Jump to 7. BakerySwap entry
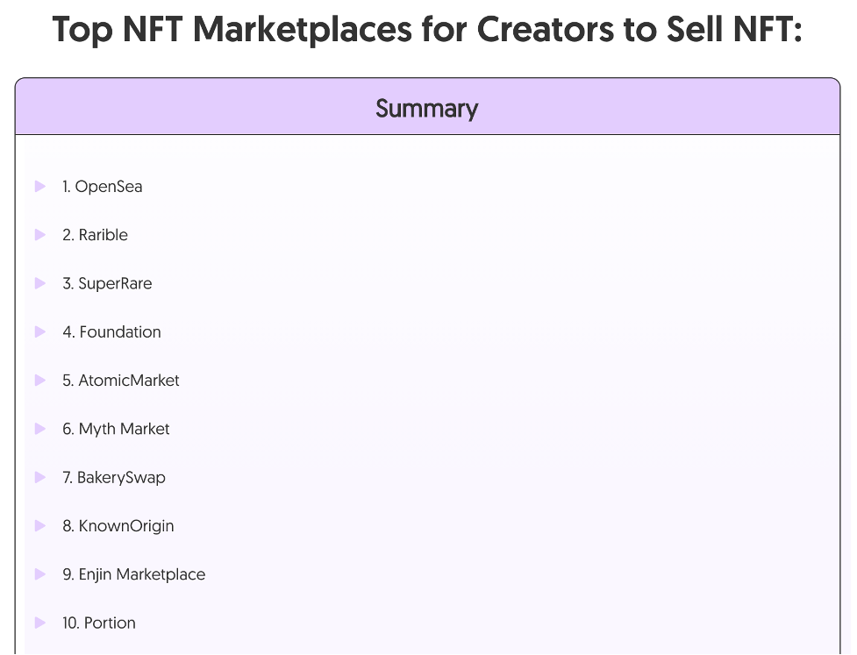Viewport: 857px width, 655px height. (114, 478)
